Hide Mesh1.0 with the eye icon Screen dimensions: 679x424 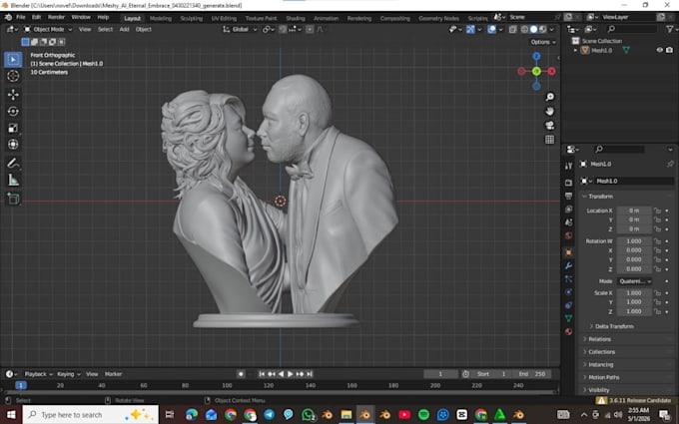tap(659, 50)
